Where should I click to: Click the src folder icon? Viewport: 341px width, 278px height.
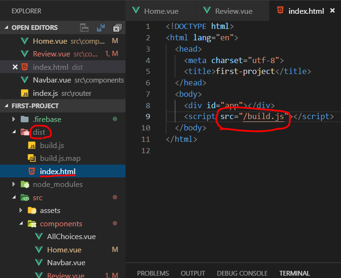[25, 198]
